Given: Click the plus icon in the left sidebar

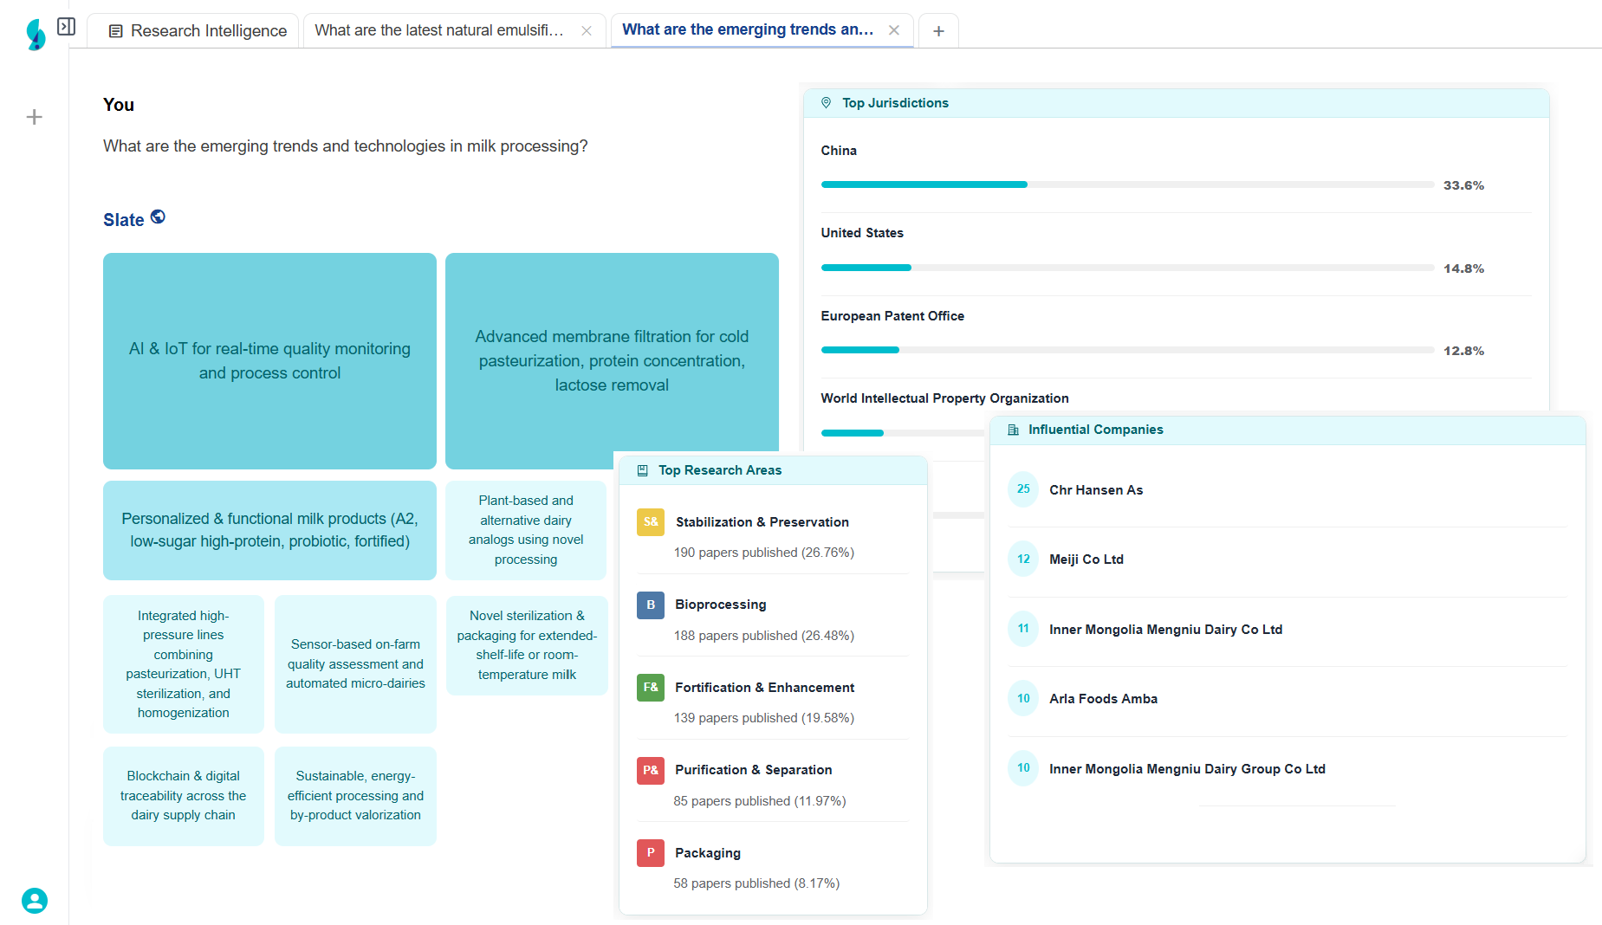Looking at the screenshot, I should (x=35, y=117).
